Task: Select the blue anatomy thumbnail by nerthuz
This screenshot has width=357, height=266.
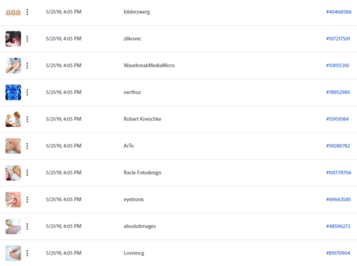Action: click(x=14, y=92)
